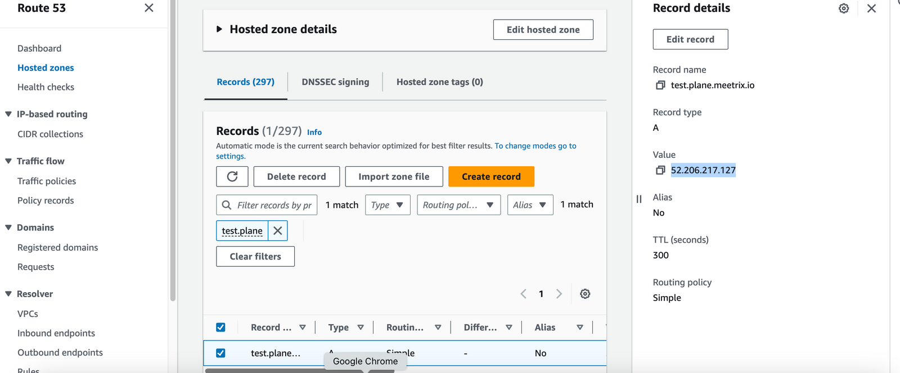Uncheck the test.plane record row checkbox

pos(220,353)
